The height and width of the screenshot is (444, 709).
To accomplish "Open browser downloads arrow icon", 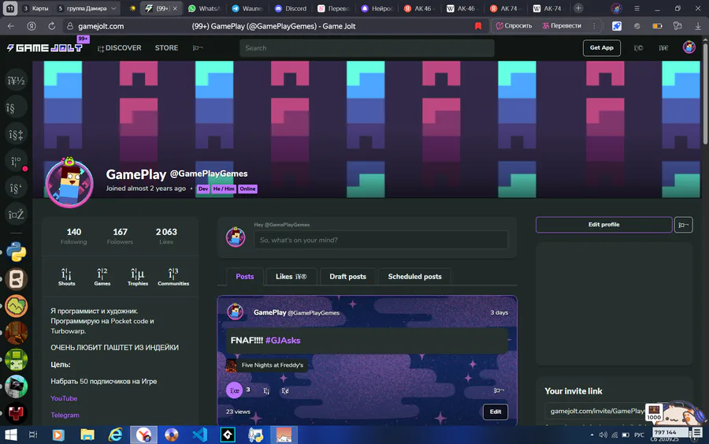I will click(x=698, y=26).
